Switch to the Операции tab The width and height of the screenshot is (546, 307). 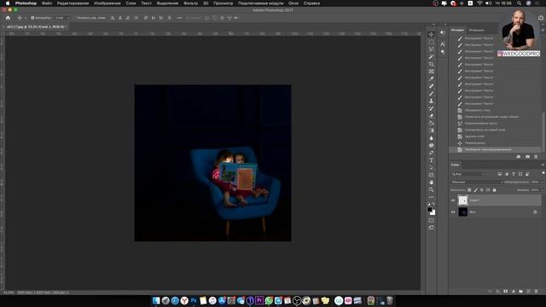click(x=476, y=31)
